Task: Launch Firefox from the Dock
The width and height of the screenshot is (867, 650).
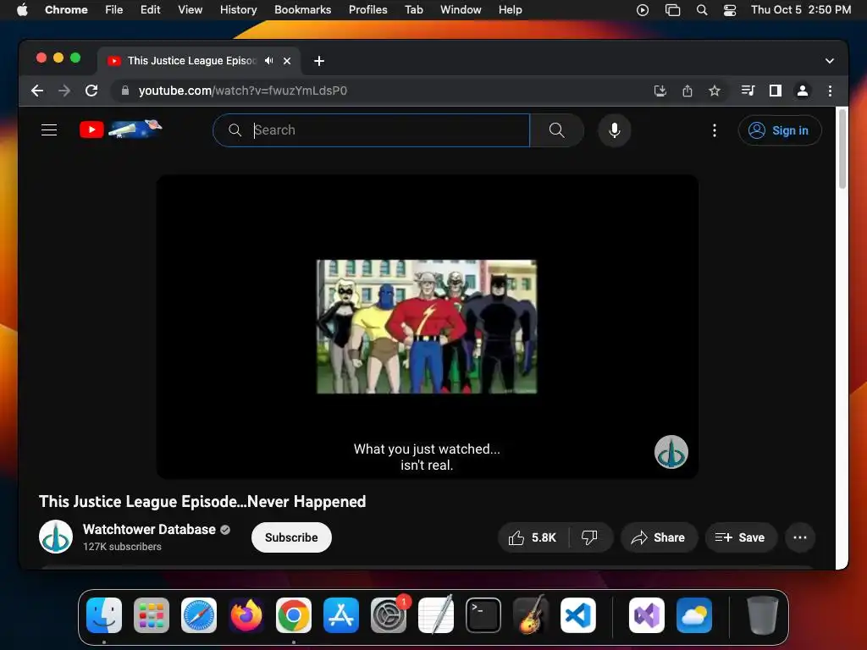Action: 246,614
